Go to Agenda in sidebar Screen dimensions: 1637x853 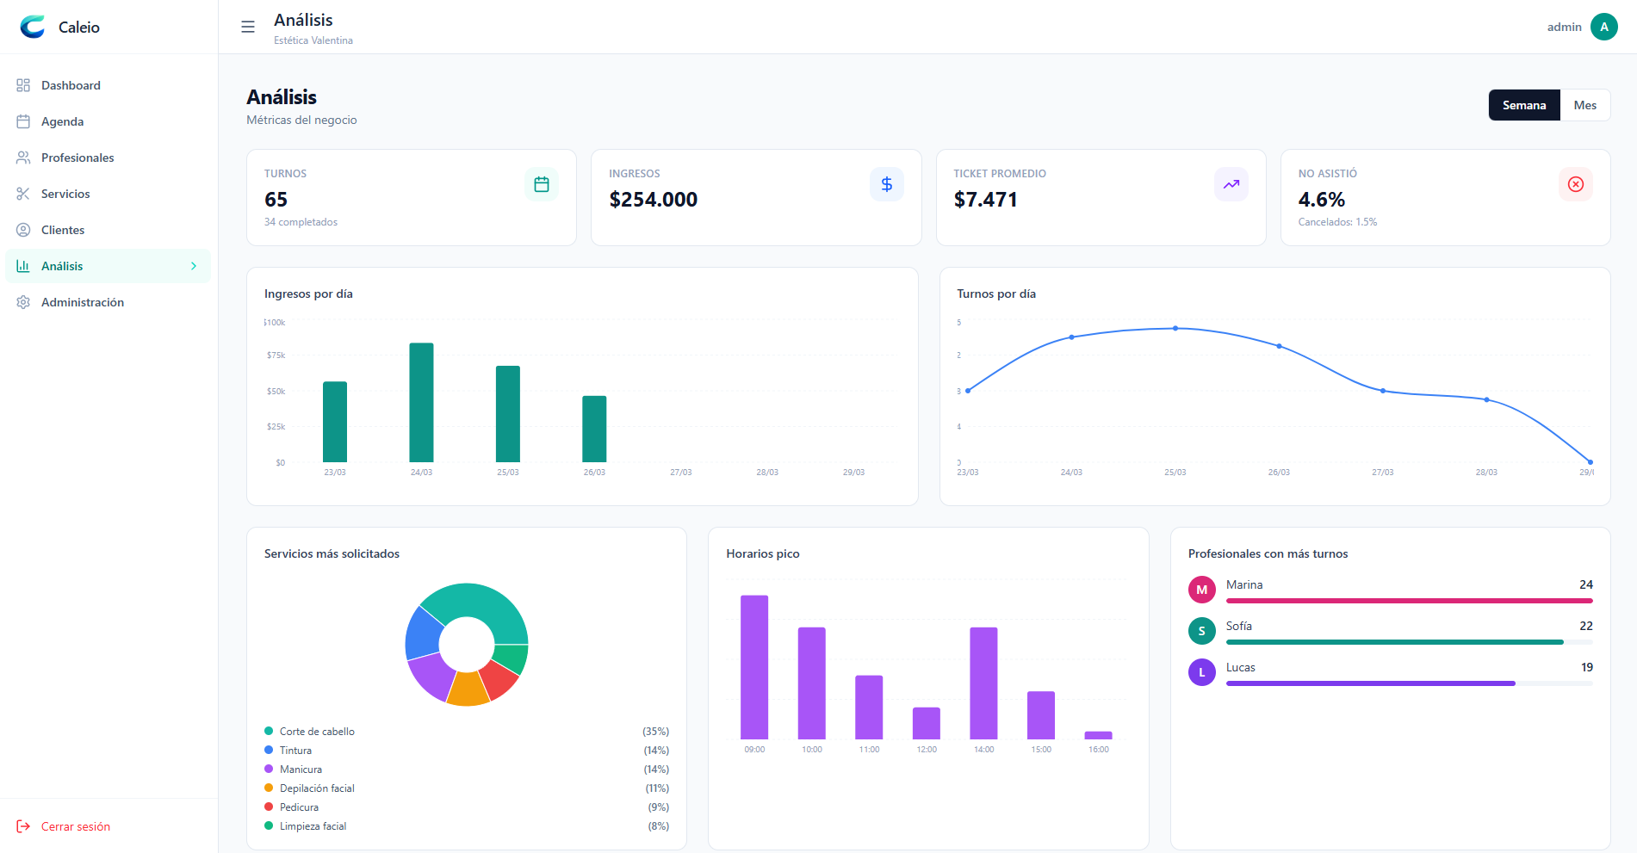(62, 121)
